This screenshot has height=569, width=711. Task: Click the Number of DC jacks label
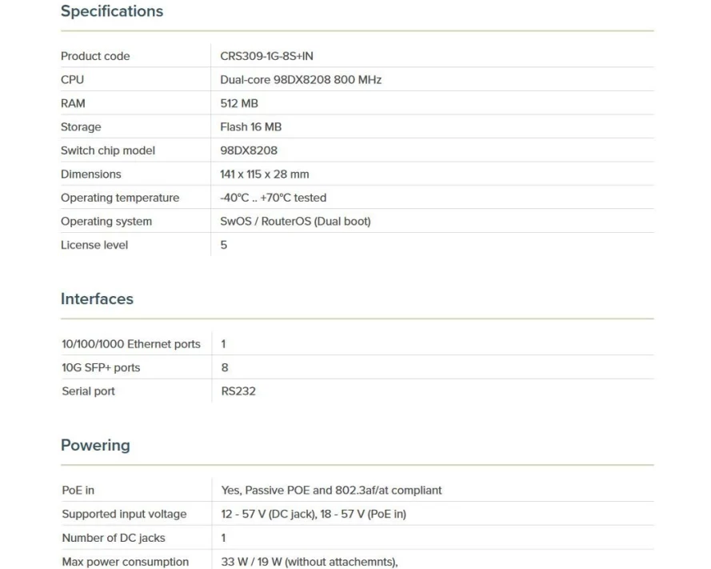(x=114, y=538)
